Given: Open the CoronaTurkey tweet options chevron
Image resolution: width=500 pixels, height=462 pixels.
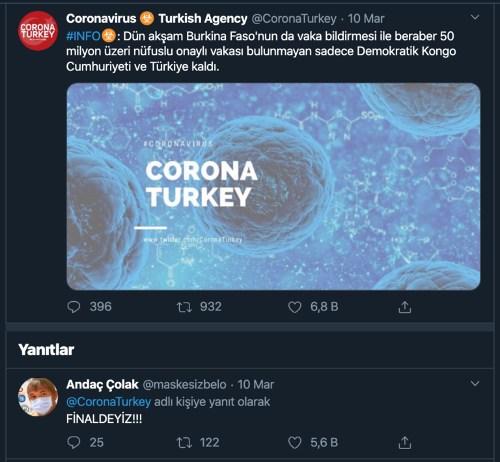Looking at the screenshot, I should [475, 17].
